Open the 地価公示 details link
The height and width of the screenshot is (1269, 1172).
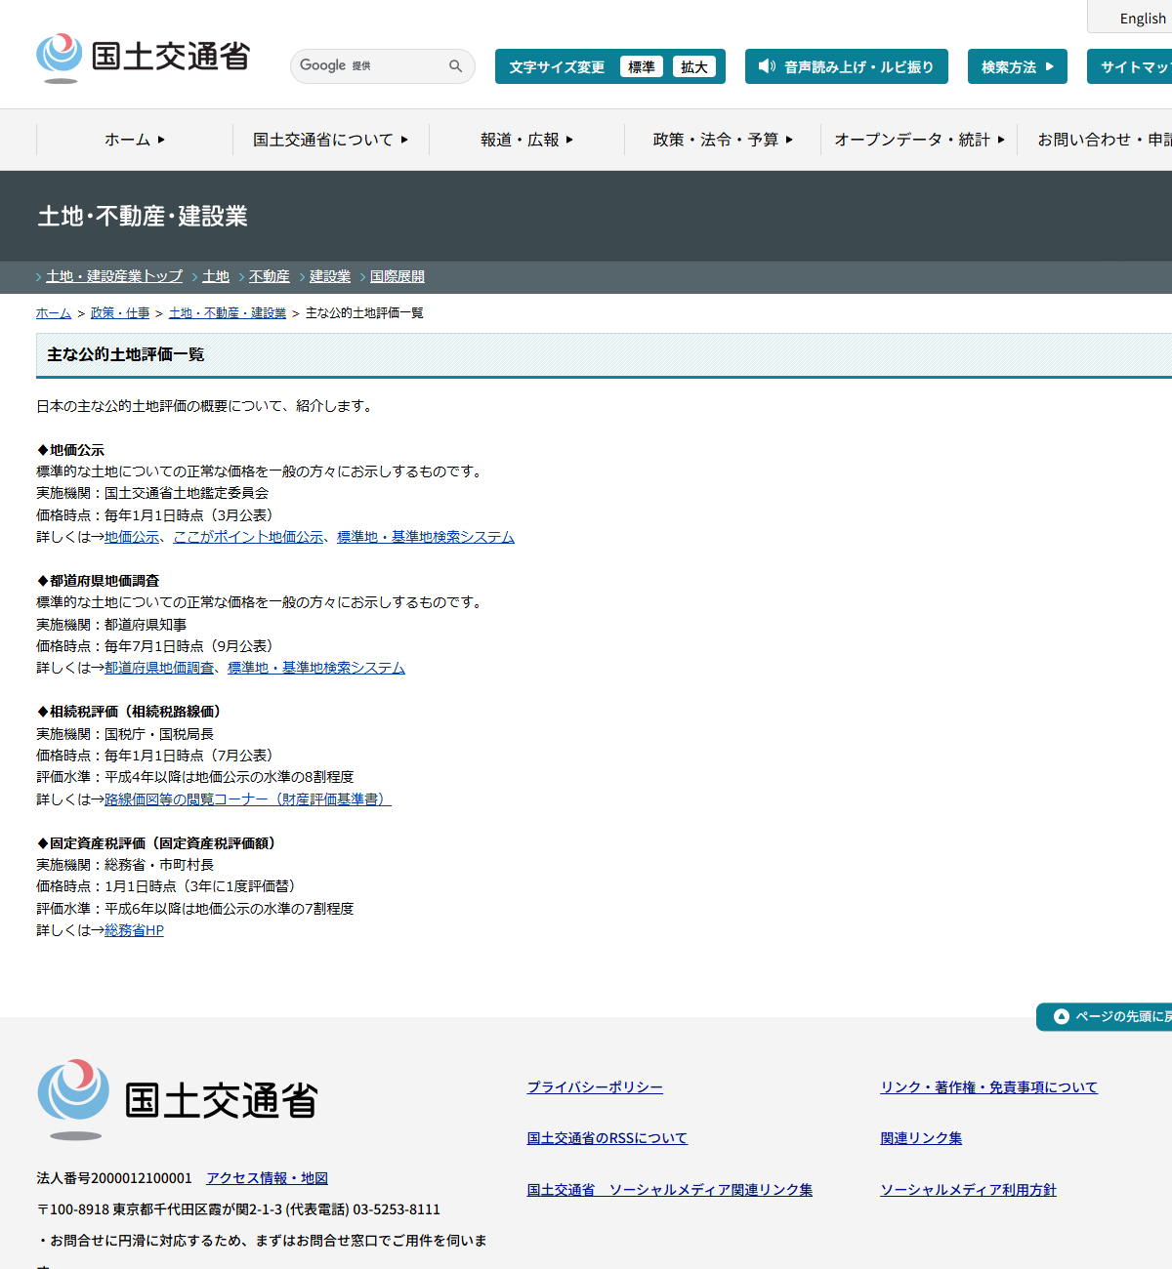pos(132,537)
